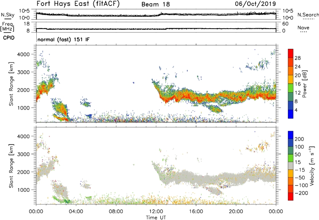The height and width of the screenshot is (220, 319).
Task: Click the "Time UT" axis title
Action: (x=156, y=217)
